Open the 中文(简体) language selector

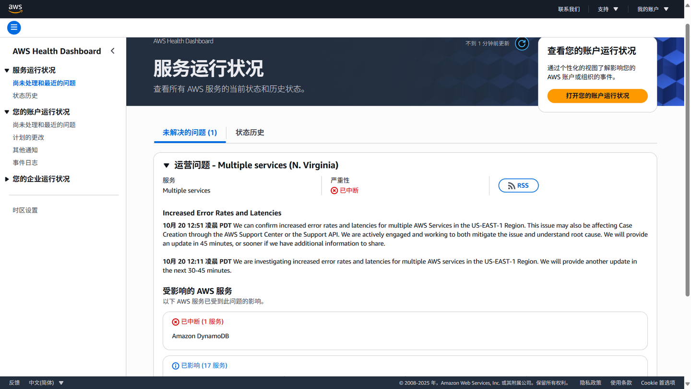pos(46,382)
